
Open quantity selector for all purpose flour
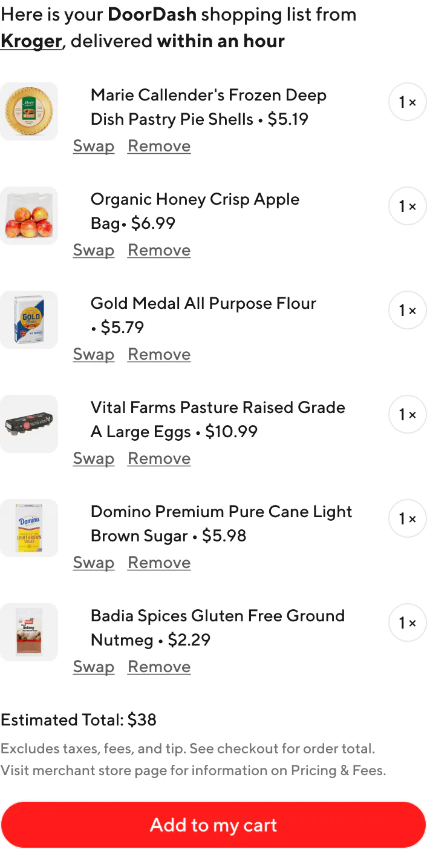pos(407,310)
